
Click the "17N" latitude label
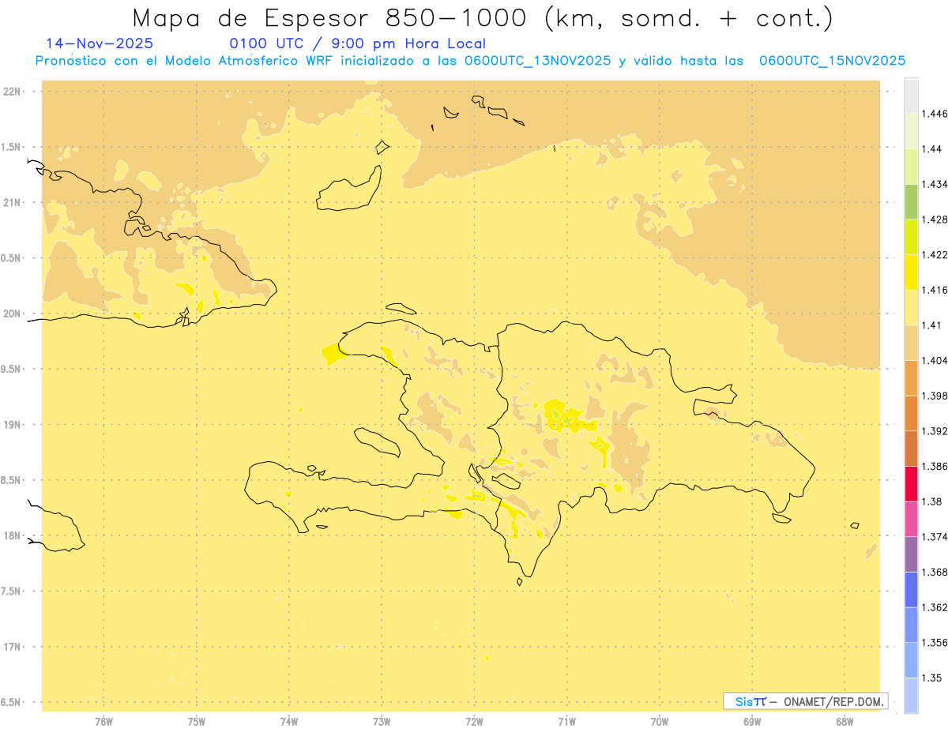pyautogui.click(x=12, y=647)
